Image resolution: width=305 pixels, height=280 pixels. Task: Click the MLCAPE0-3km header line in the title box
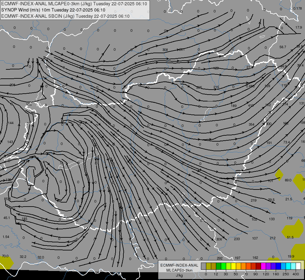[x=74, y=4]
